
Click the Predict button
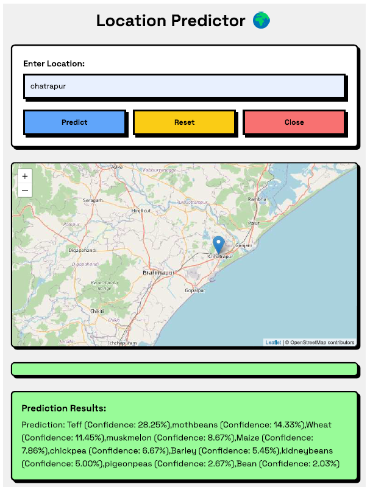click(x=74, y=122)
